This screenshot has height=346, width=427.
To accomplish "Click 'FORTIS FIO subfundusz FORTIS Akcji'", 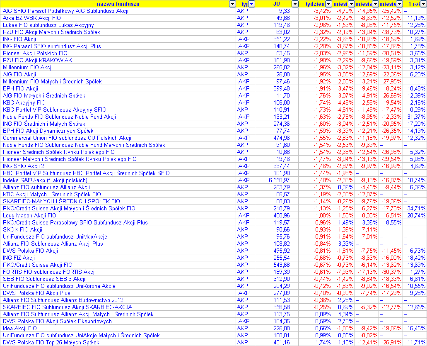I will click(49, 272).
